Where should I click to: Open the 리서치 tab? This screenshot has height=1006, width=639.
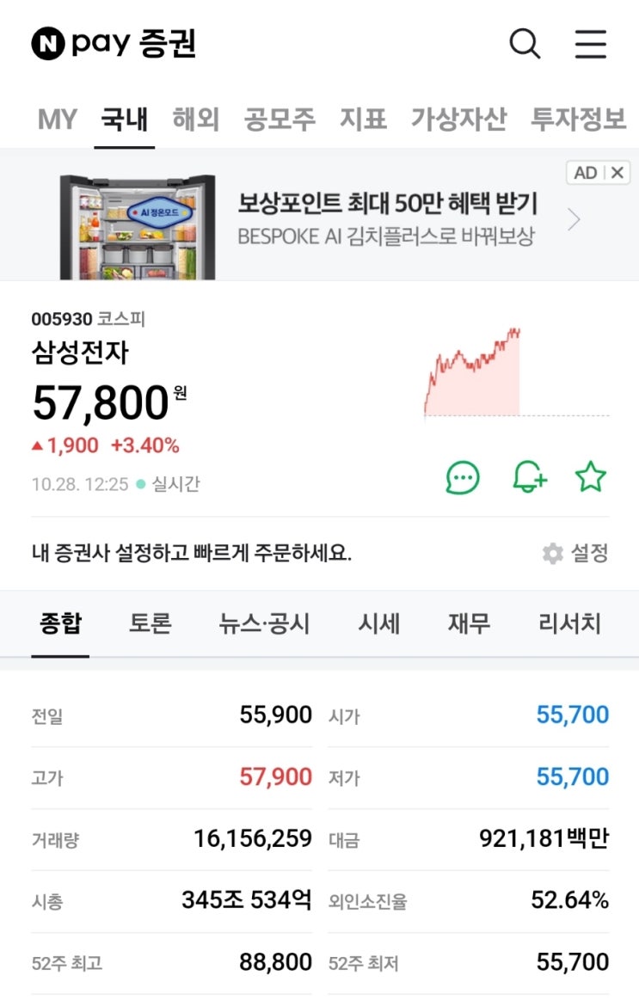coord(569,623)
